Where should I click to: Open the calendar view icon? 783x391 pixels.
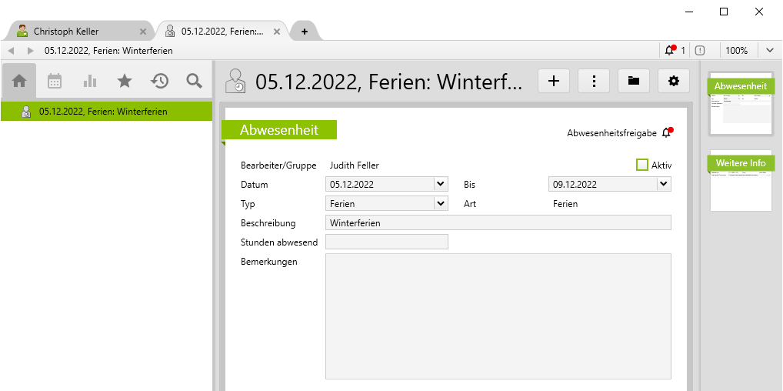point(55,81)
